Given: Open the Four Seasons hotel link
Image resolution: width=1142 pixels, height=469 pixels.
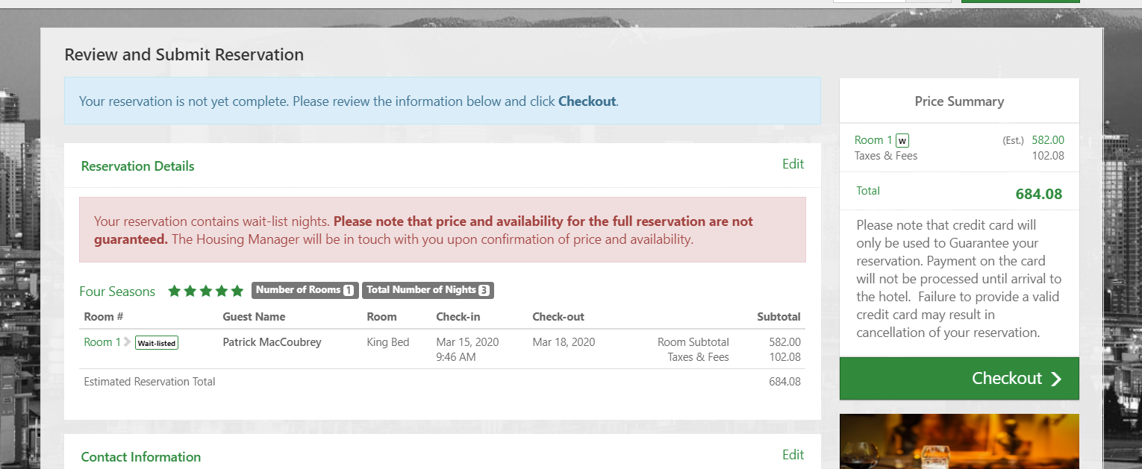Looking at the screenshot, I should (117, 292).
